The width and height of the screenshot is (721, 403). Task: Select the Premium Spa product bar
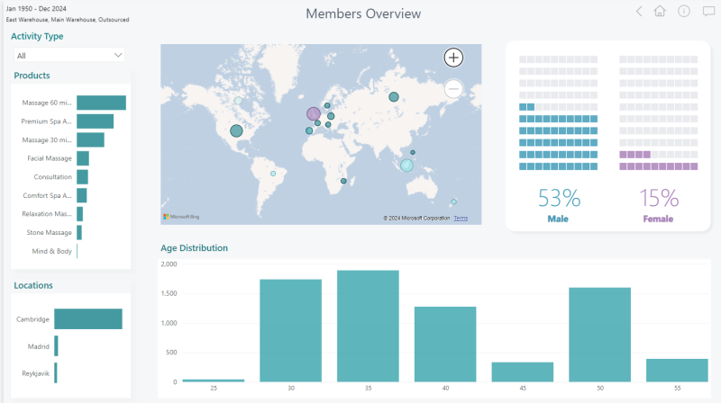point(96,121)
